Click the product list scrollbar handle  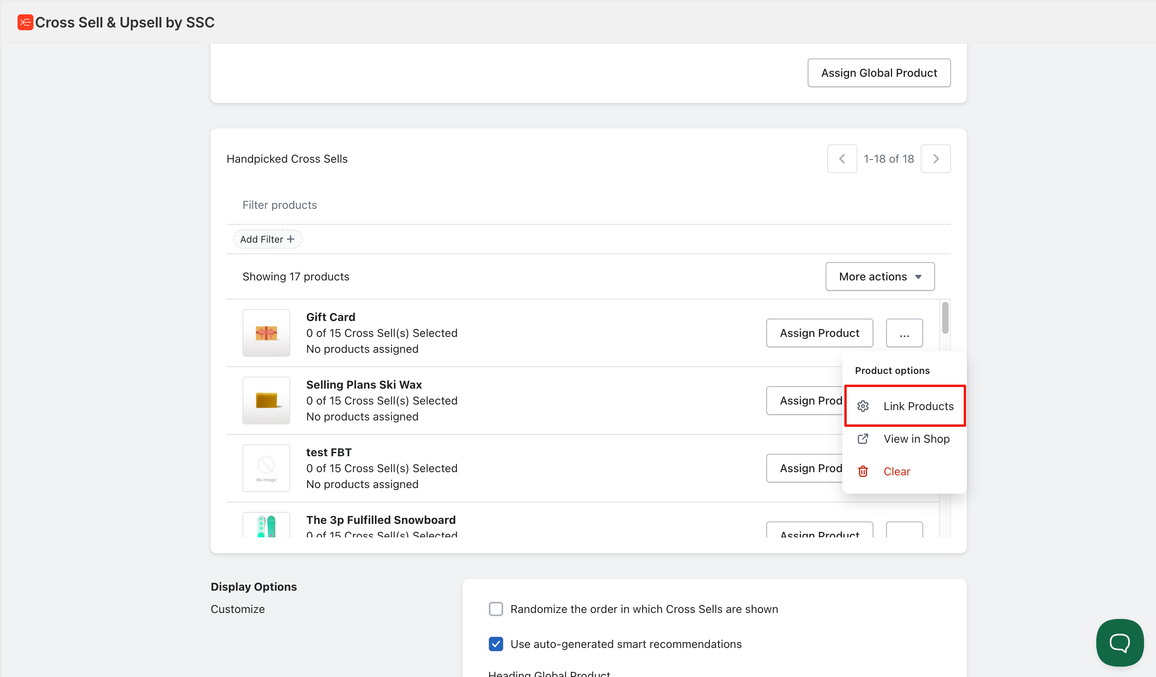click(945, 318)
